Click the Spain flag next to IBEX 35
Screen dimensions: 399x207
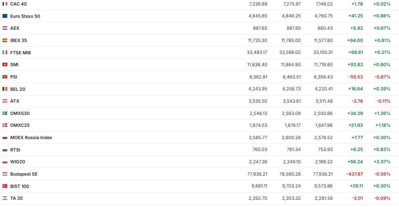[x=5, y=40]
